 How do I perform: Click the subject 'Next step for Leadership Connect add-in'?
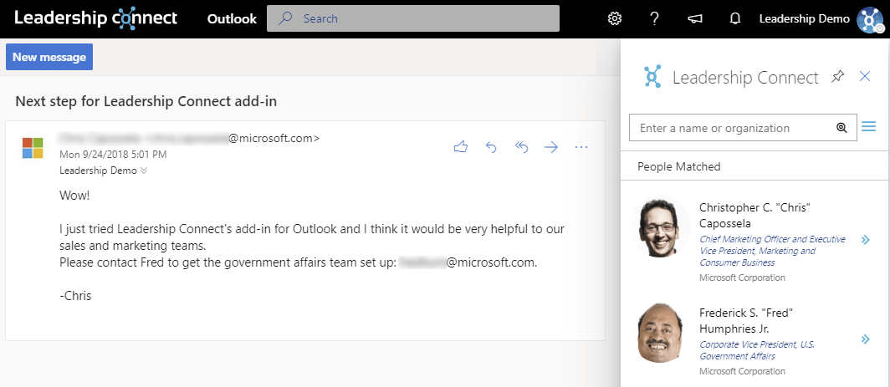pyautogui.click(x=146, y=102)
